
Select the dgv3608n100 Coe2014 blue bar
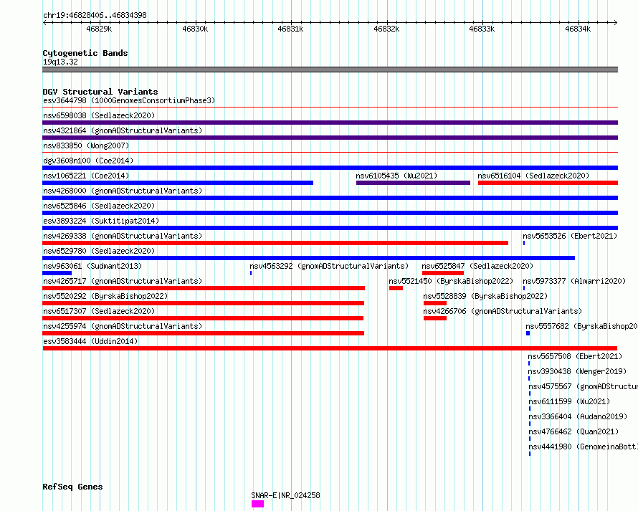(x=330, y=168)
